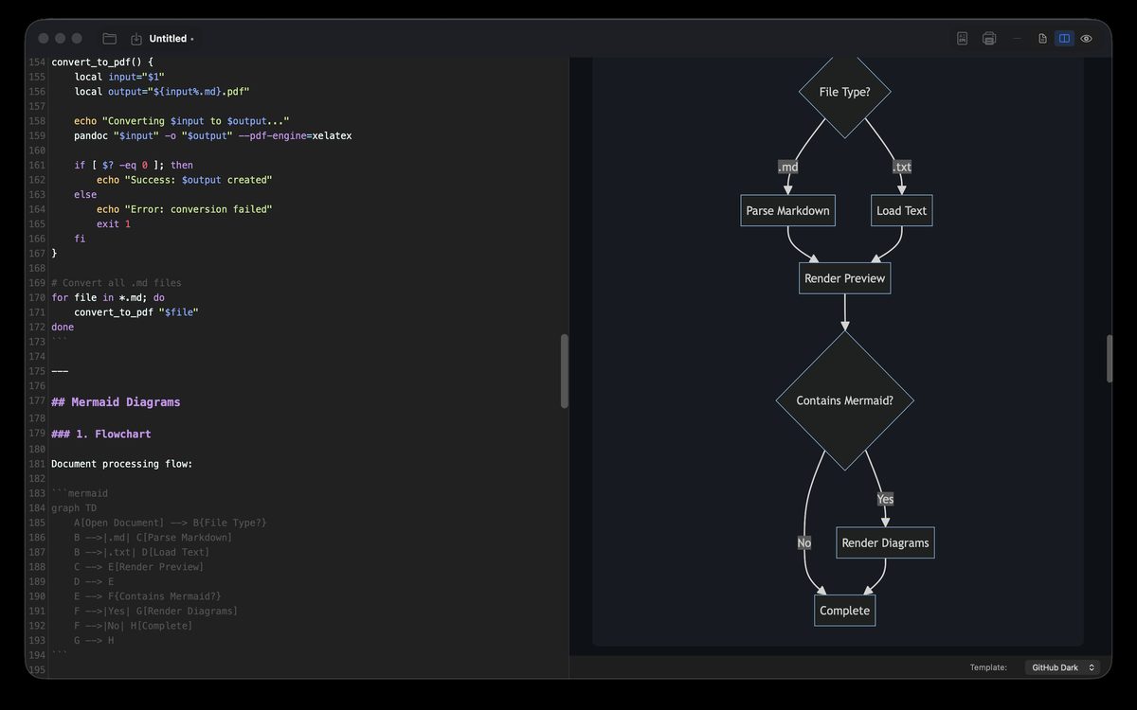Save the document using the tray-arrow icon
The height and width of the screenshot is (710, 1137).
135,39
